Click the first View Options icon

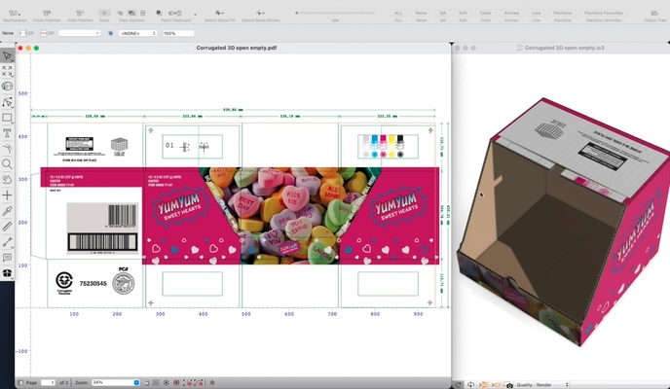(x=121, y=14)
